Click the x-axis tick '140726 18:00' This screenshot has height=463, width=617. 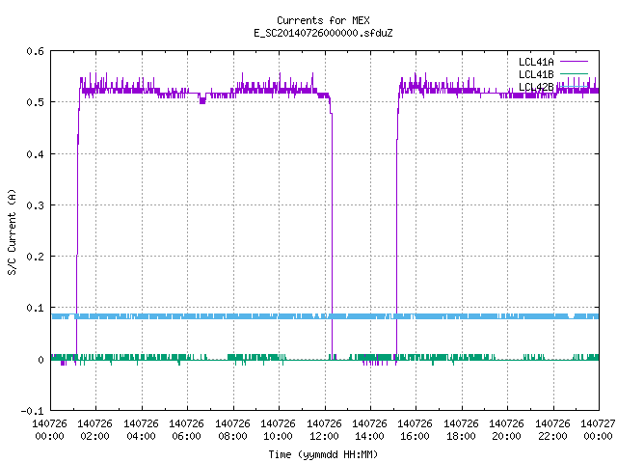(461, 430)
